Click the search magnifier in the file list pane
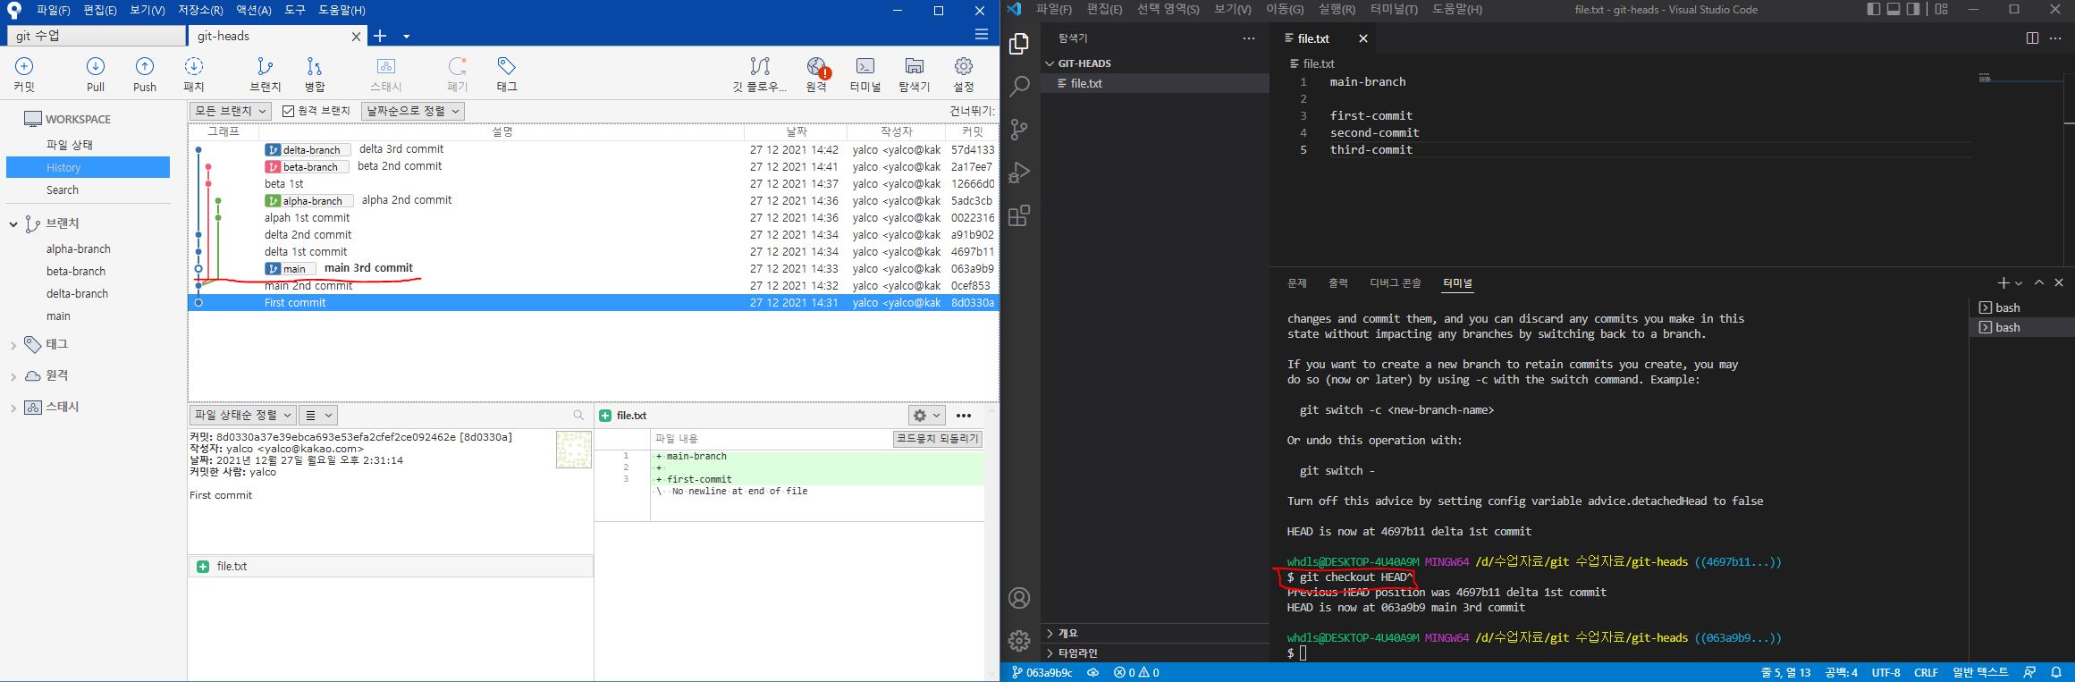Screen dimensions: 2075x682 pyautogui.click(x=578, y=416)
